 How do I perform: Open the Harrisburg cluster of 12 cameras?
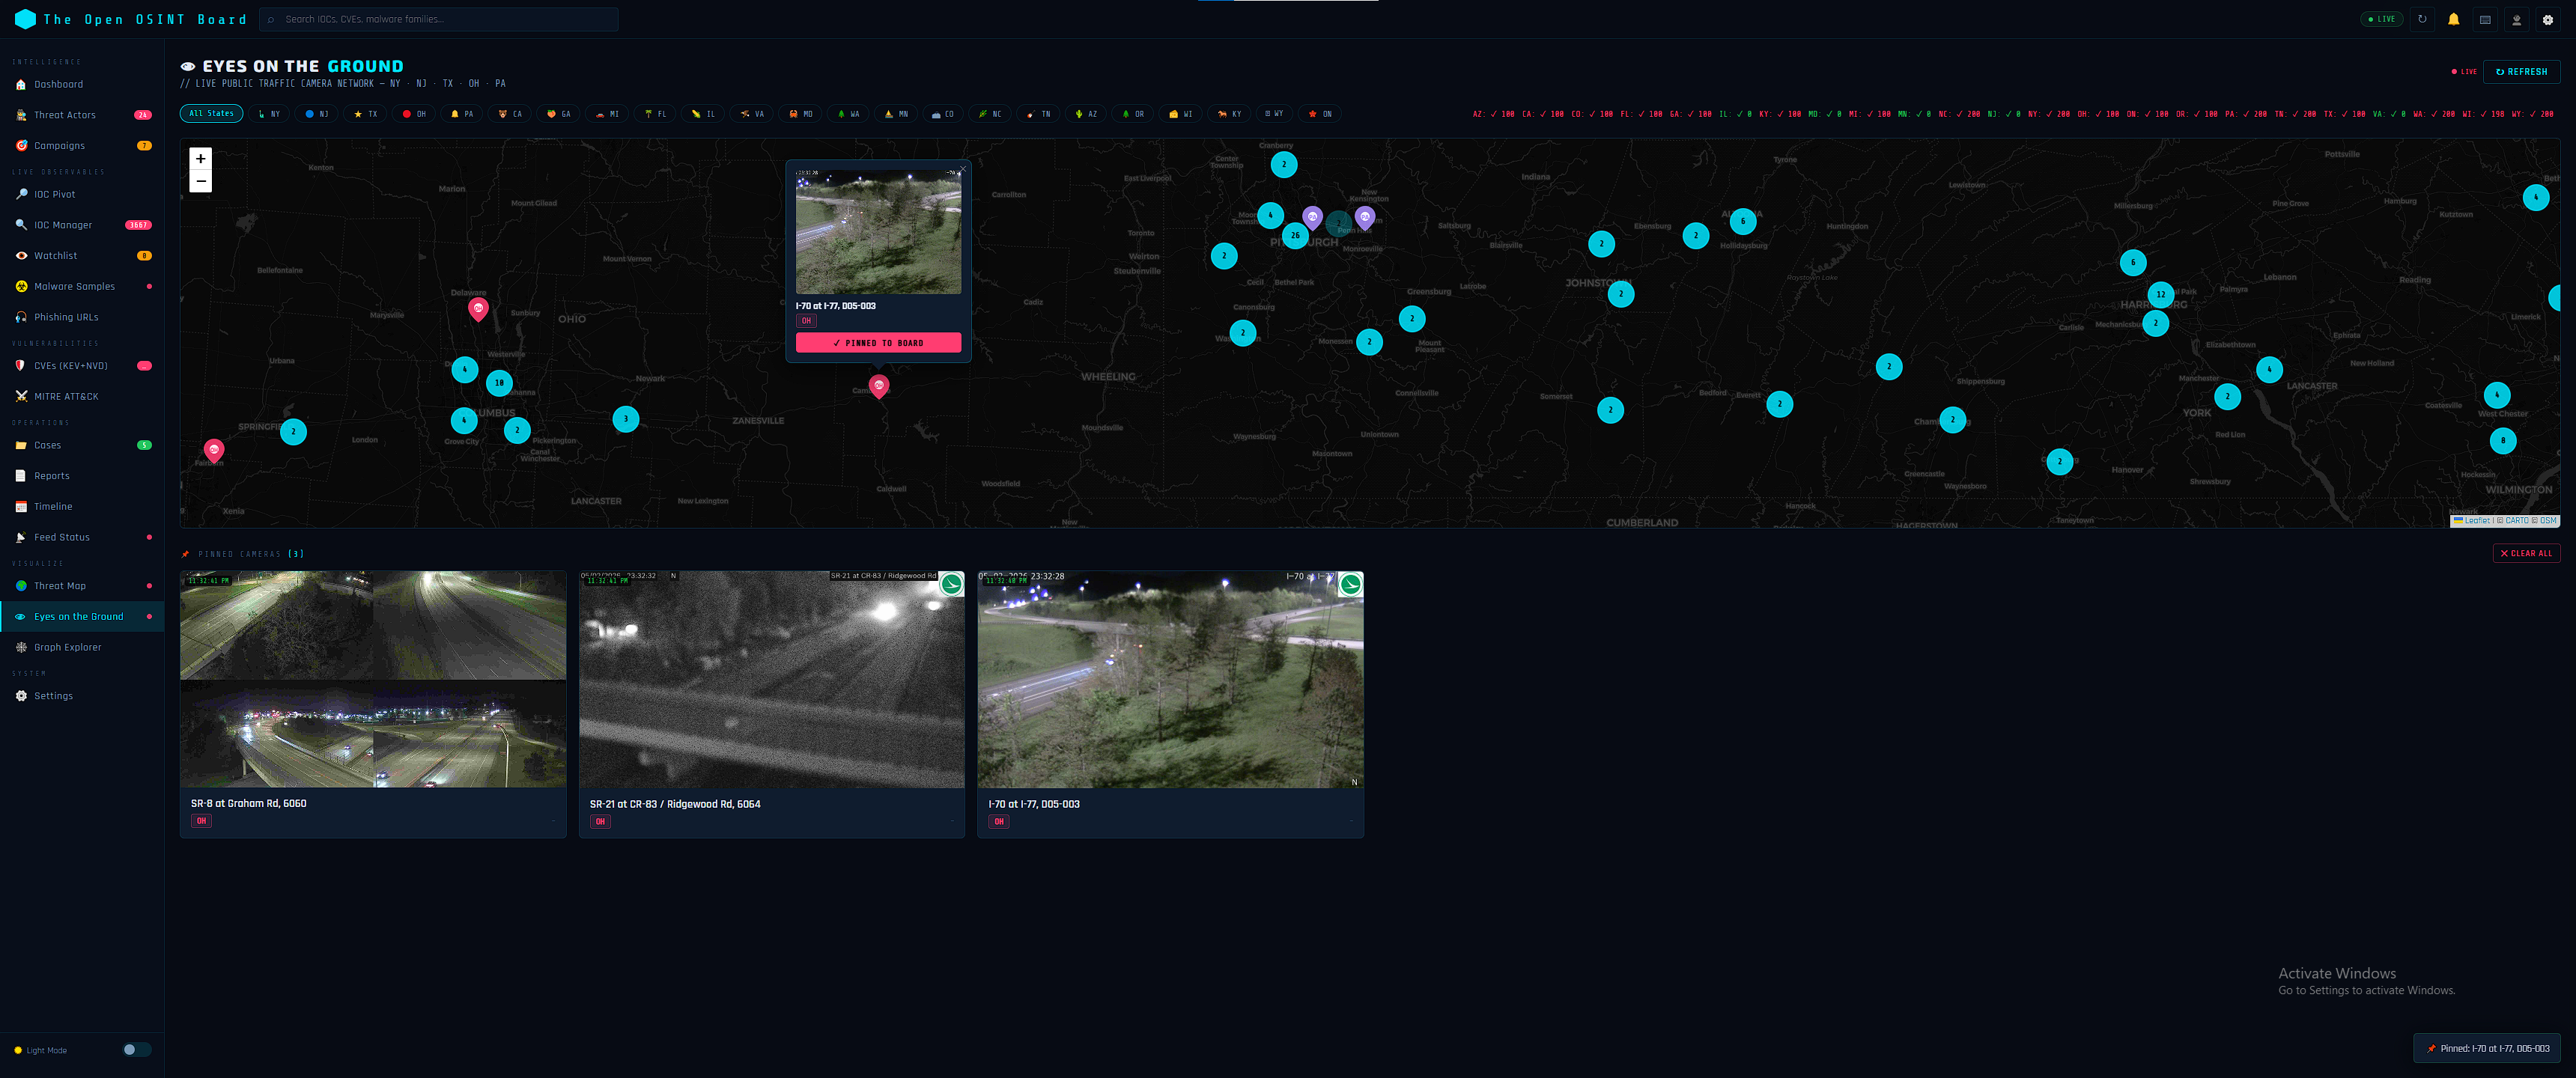[x=2161, y=295]
